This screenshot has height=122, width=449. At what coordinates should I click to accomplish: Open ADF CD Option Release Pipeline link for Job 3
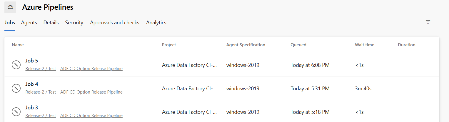91,116
